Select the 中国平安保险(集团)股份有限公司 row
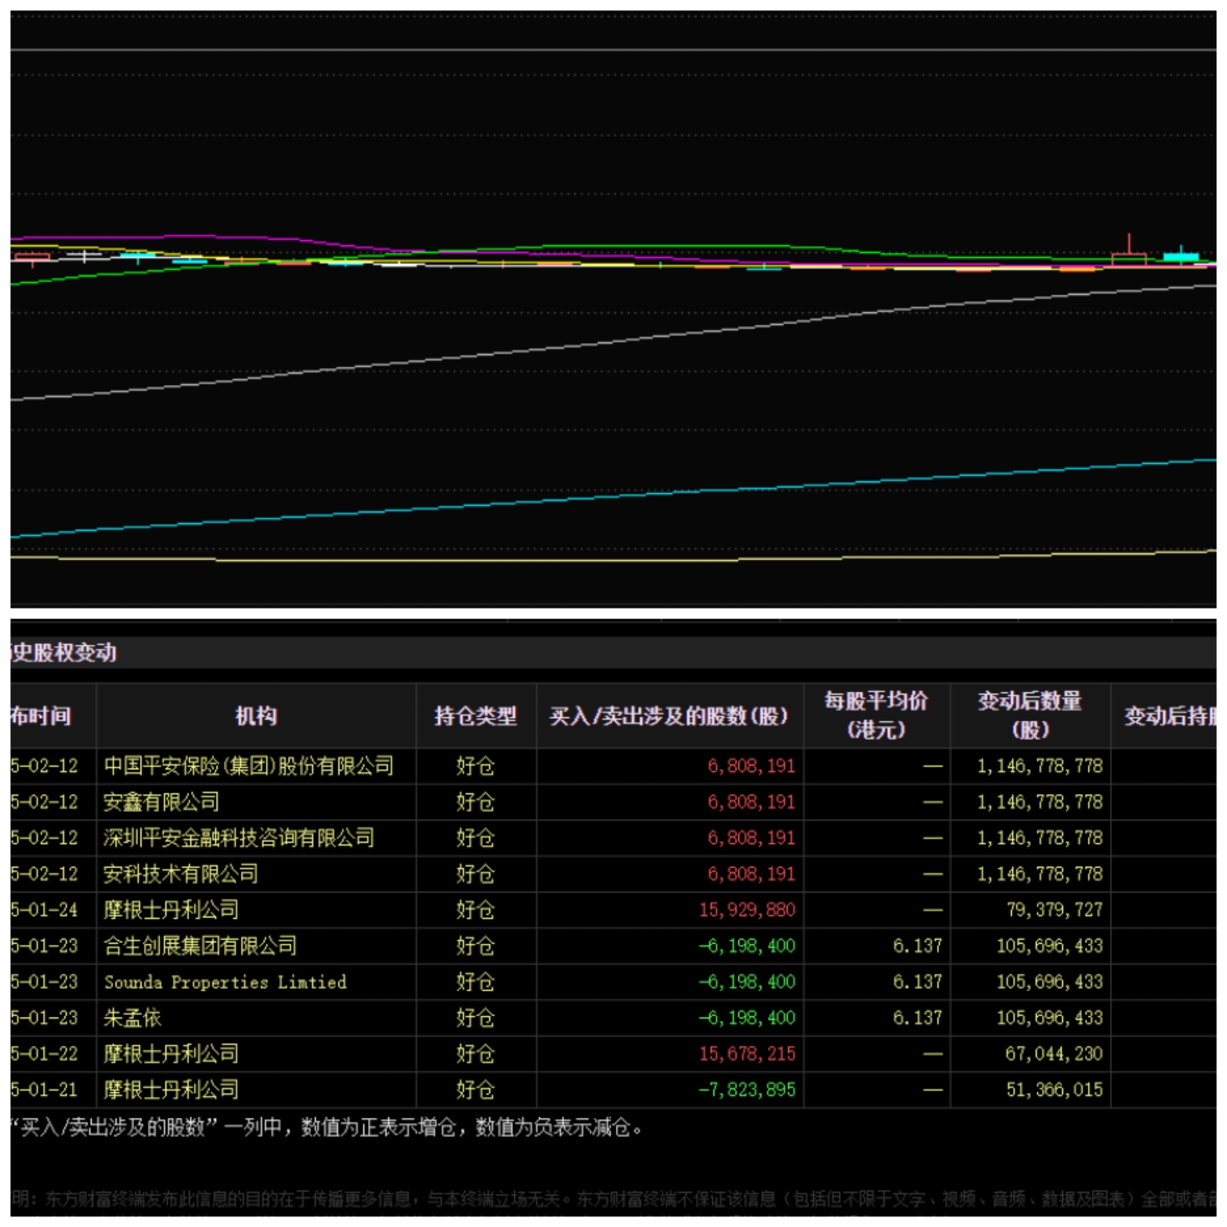 pyautogui.click(x=248, y=765)
